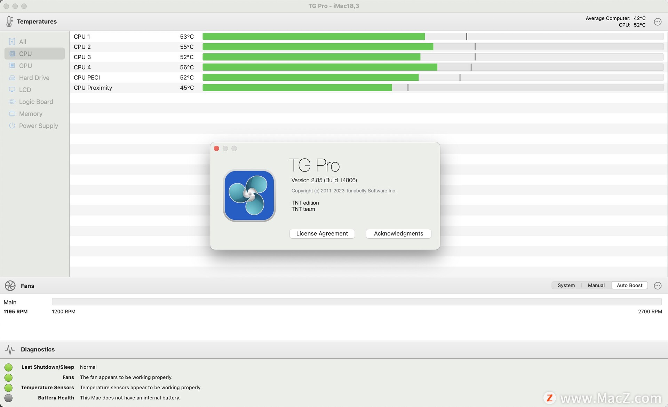The height and width of the screenshot is (407, 668).
Task: Click the Power Supply sidebar icon
Action: (x=12, y=126)
